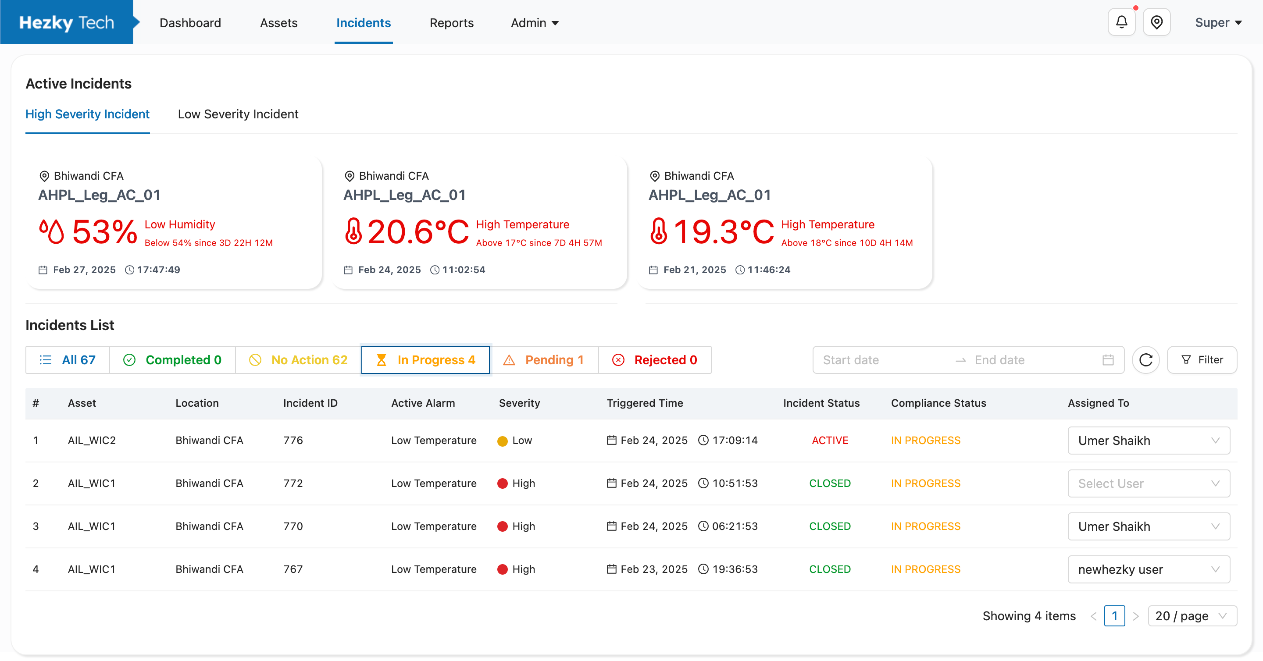
Task: Click the warning triangle icon on Pending
Action: 509,360
